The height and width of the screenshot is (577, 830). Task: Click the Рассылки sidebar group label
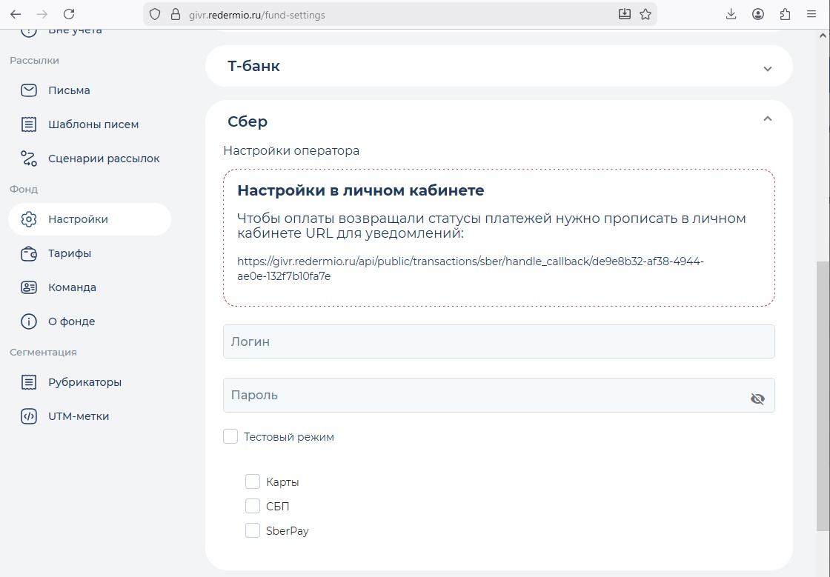[34, 60]
